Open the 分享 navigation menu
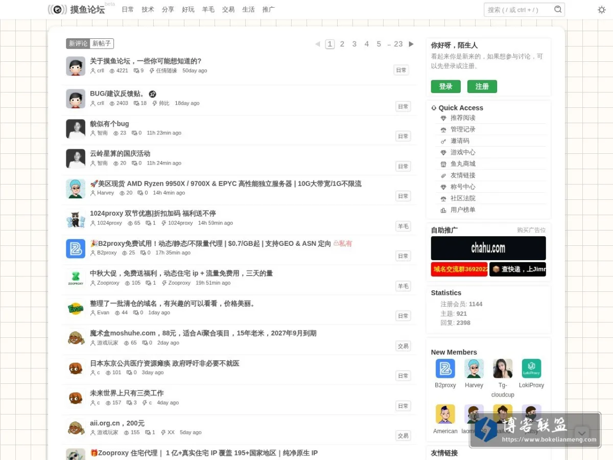This screenshot has height=460, width=613. (168, 10)
